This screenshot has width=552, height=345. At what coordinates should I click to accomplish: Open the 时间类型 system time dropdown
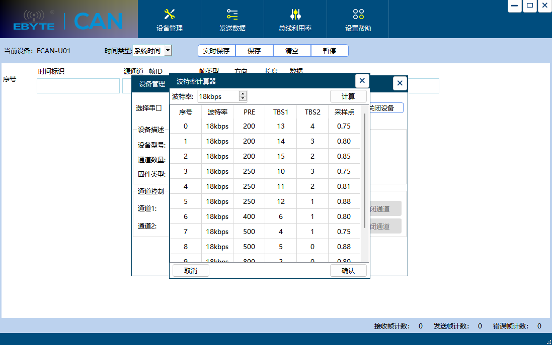[168, 50]
